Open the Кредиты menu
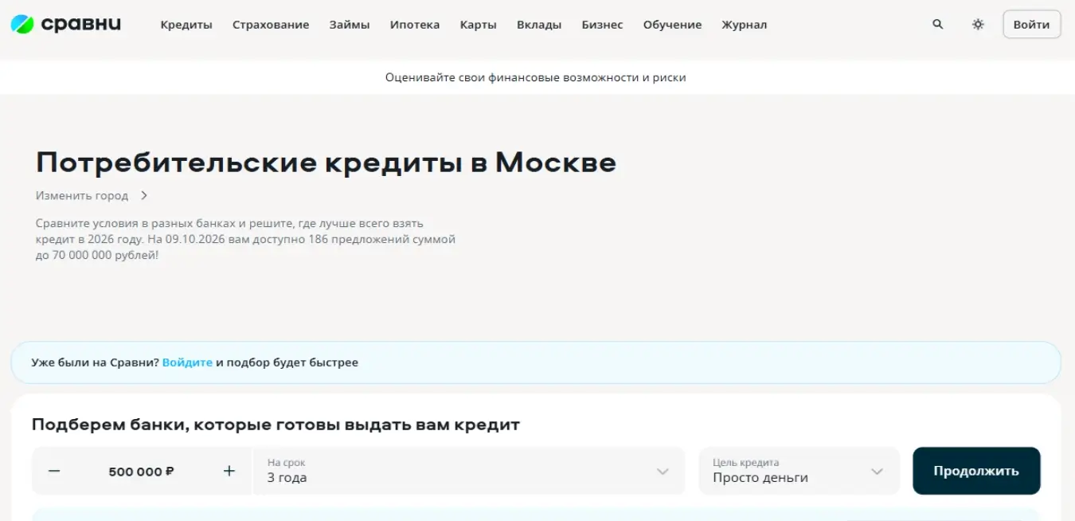Screen dimensions: 1075x521 pos(186,25)
